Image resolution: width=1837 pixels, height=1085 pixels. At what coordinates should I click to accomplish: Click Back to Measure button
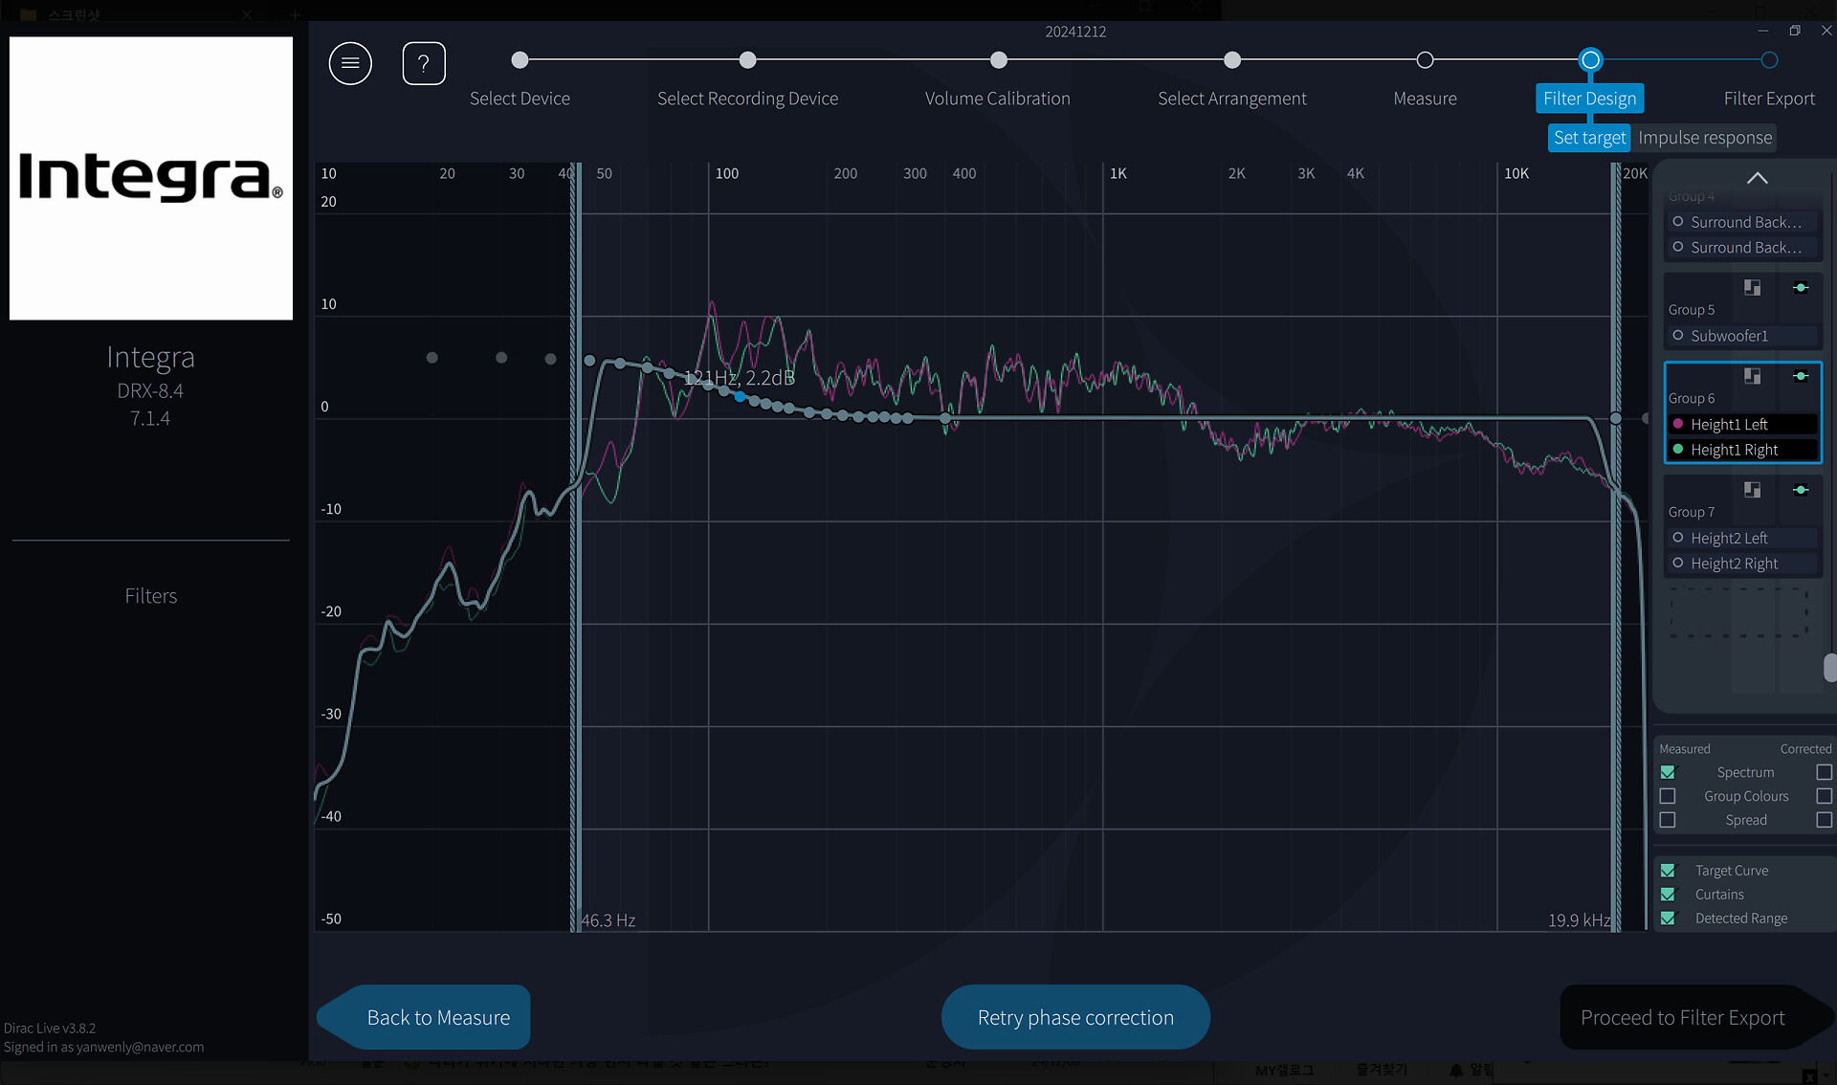pos(437,1017)
